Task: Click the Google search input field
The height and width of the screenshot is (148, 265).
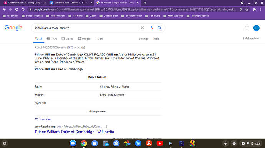Action: [86, 28]
